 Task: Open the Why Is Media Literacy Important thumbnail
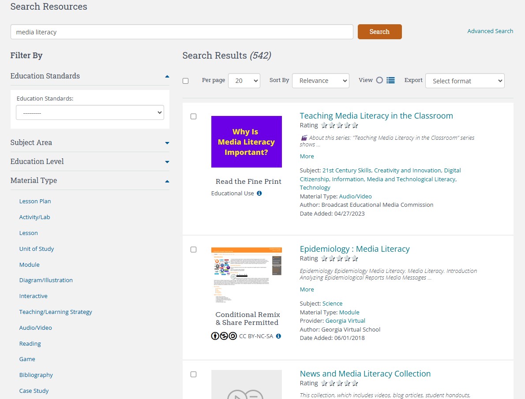[x=247, y=142]
